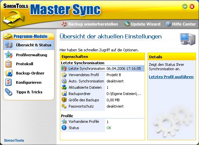
Task: Select the Größe des Backups label
Action: 84,100
